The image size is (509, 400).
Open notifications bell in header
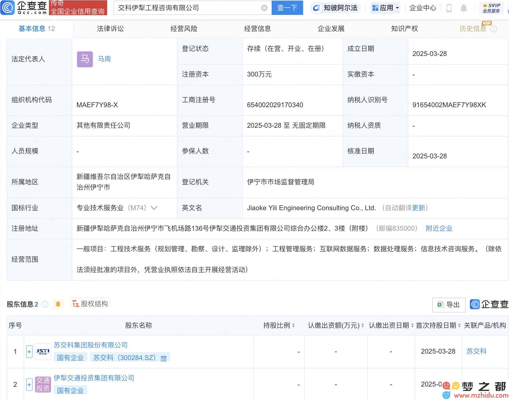pos(464,8)
